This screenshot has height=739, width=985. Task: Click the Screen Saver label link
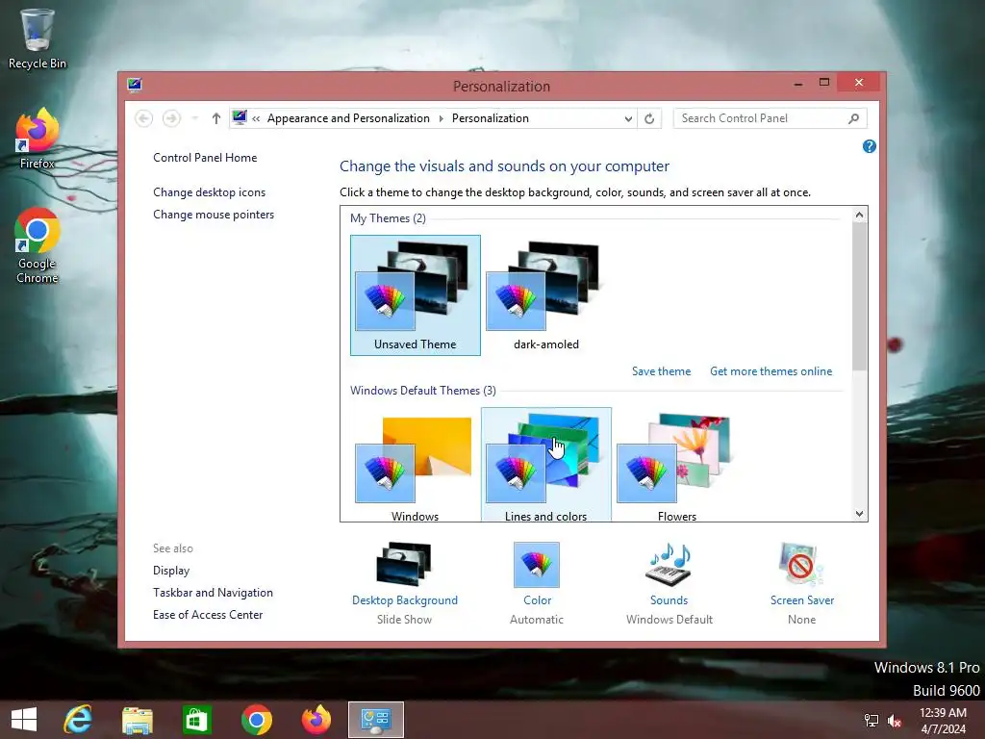(802, 600)
